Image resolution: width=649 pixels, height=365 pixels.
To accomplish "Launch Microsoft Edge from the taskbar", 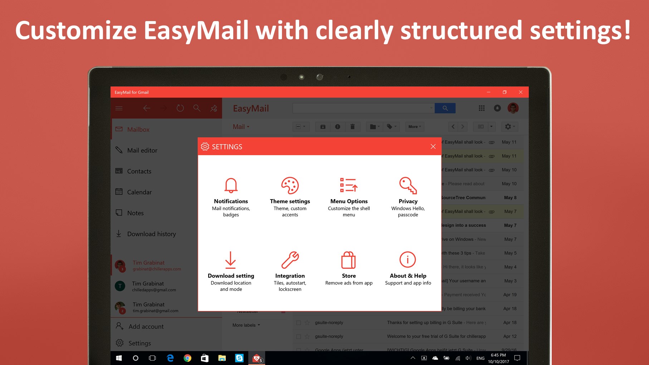I will tap(170, 358).
